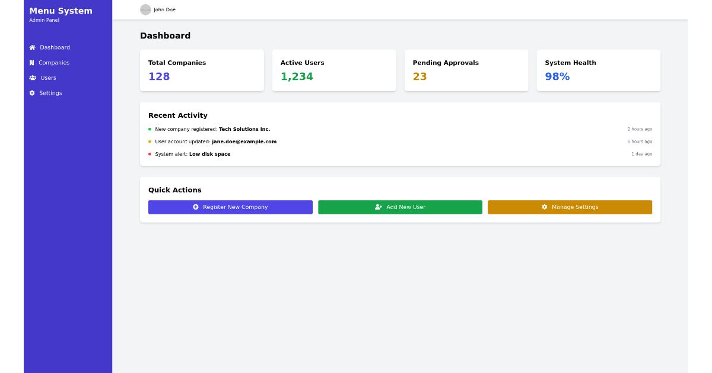The width and height of the screenshot is (712, 373).
Task: Click the plus icon on Register New Company button
Action: pyautogui.click(x=195, y=207)
